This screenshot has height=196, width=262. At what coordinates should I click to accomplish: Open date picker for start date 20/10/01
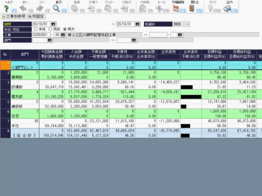[53, 24]
